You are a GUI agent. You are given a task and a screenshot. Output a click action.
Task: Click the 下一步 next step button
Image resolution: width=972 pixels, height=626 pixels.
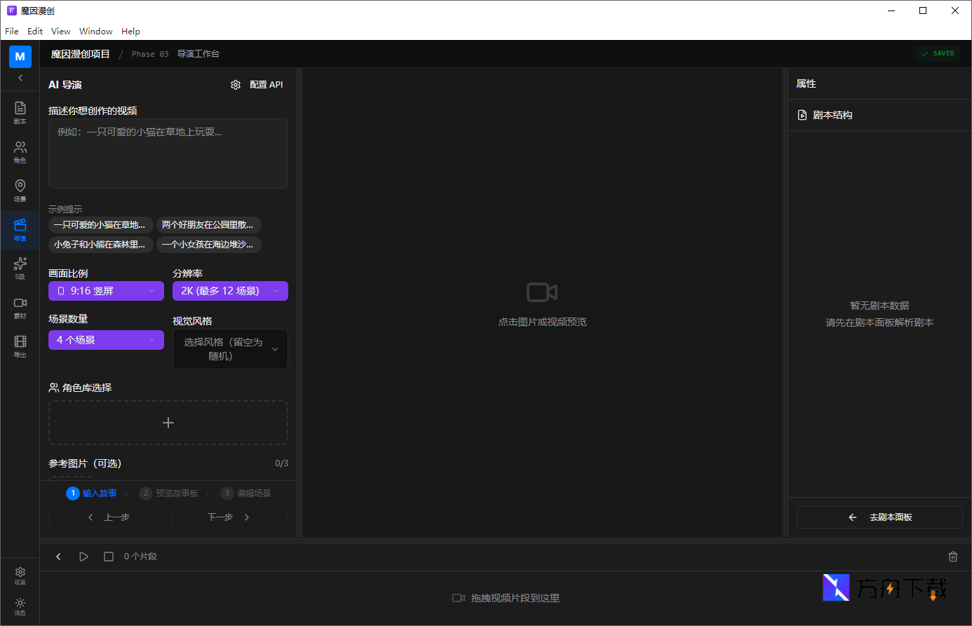[x=229, y=517]
